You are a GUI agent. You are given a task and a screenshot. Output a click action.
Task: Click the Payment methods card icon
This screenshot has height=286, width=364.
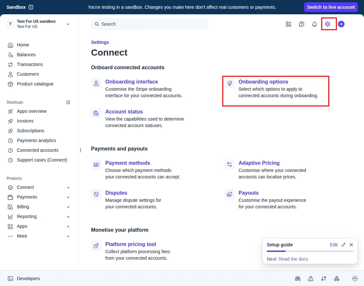(96, 164)
